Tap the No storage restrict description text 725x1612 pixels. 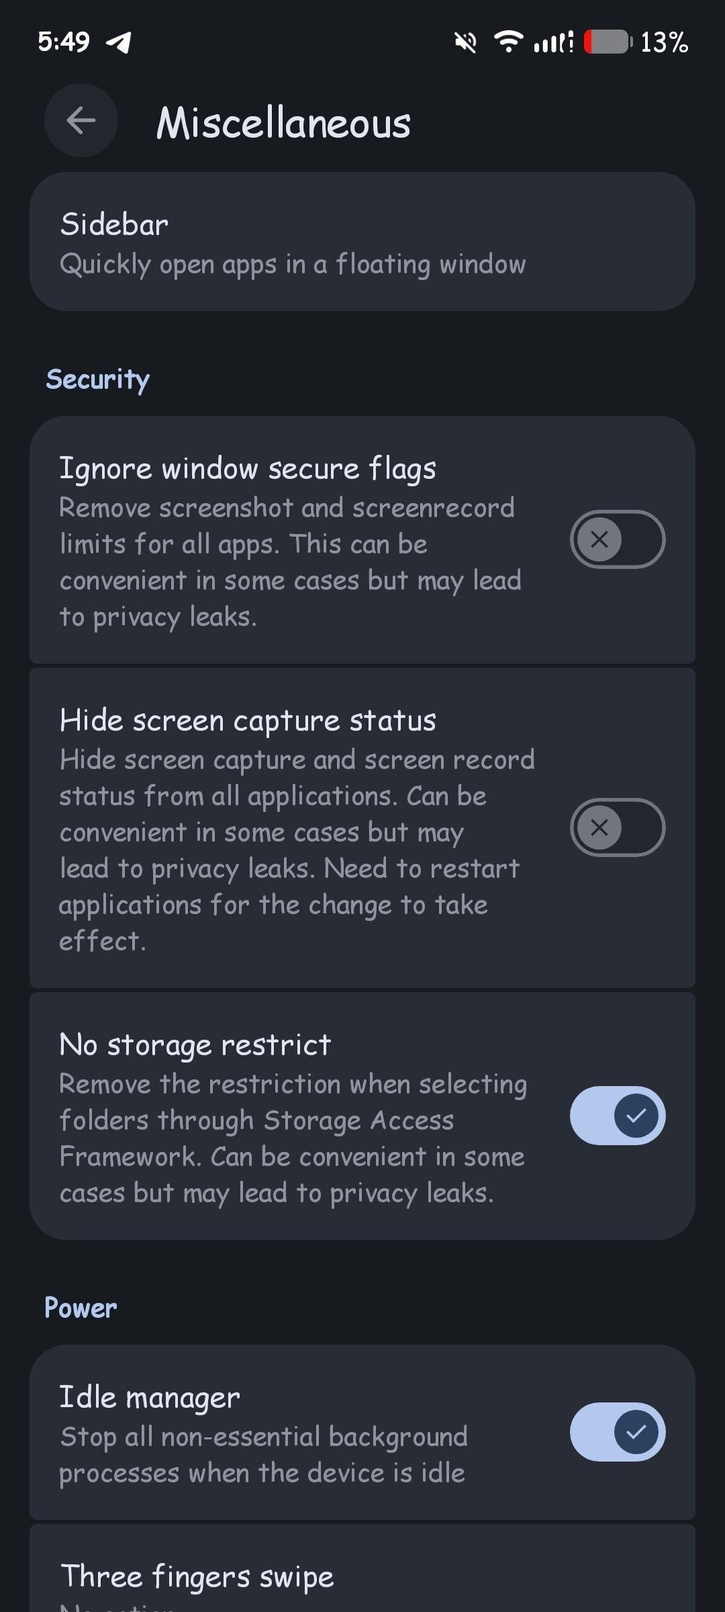click(x=293, y=1138)
